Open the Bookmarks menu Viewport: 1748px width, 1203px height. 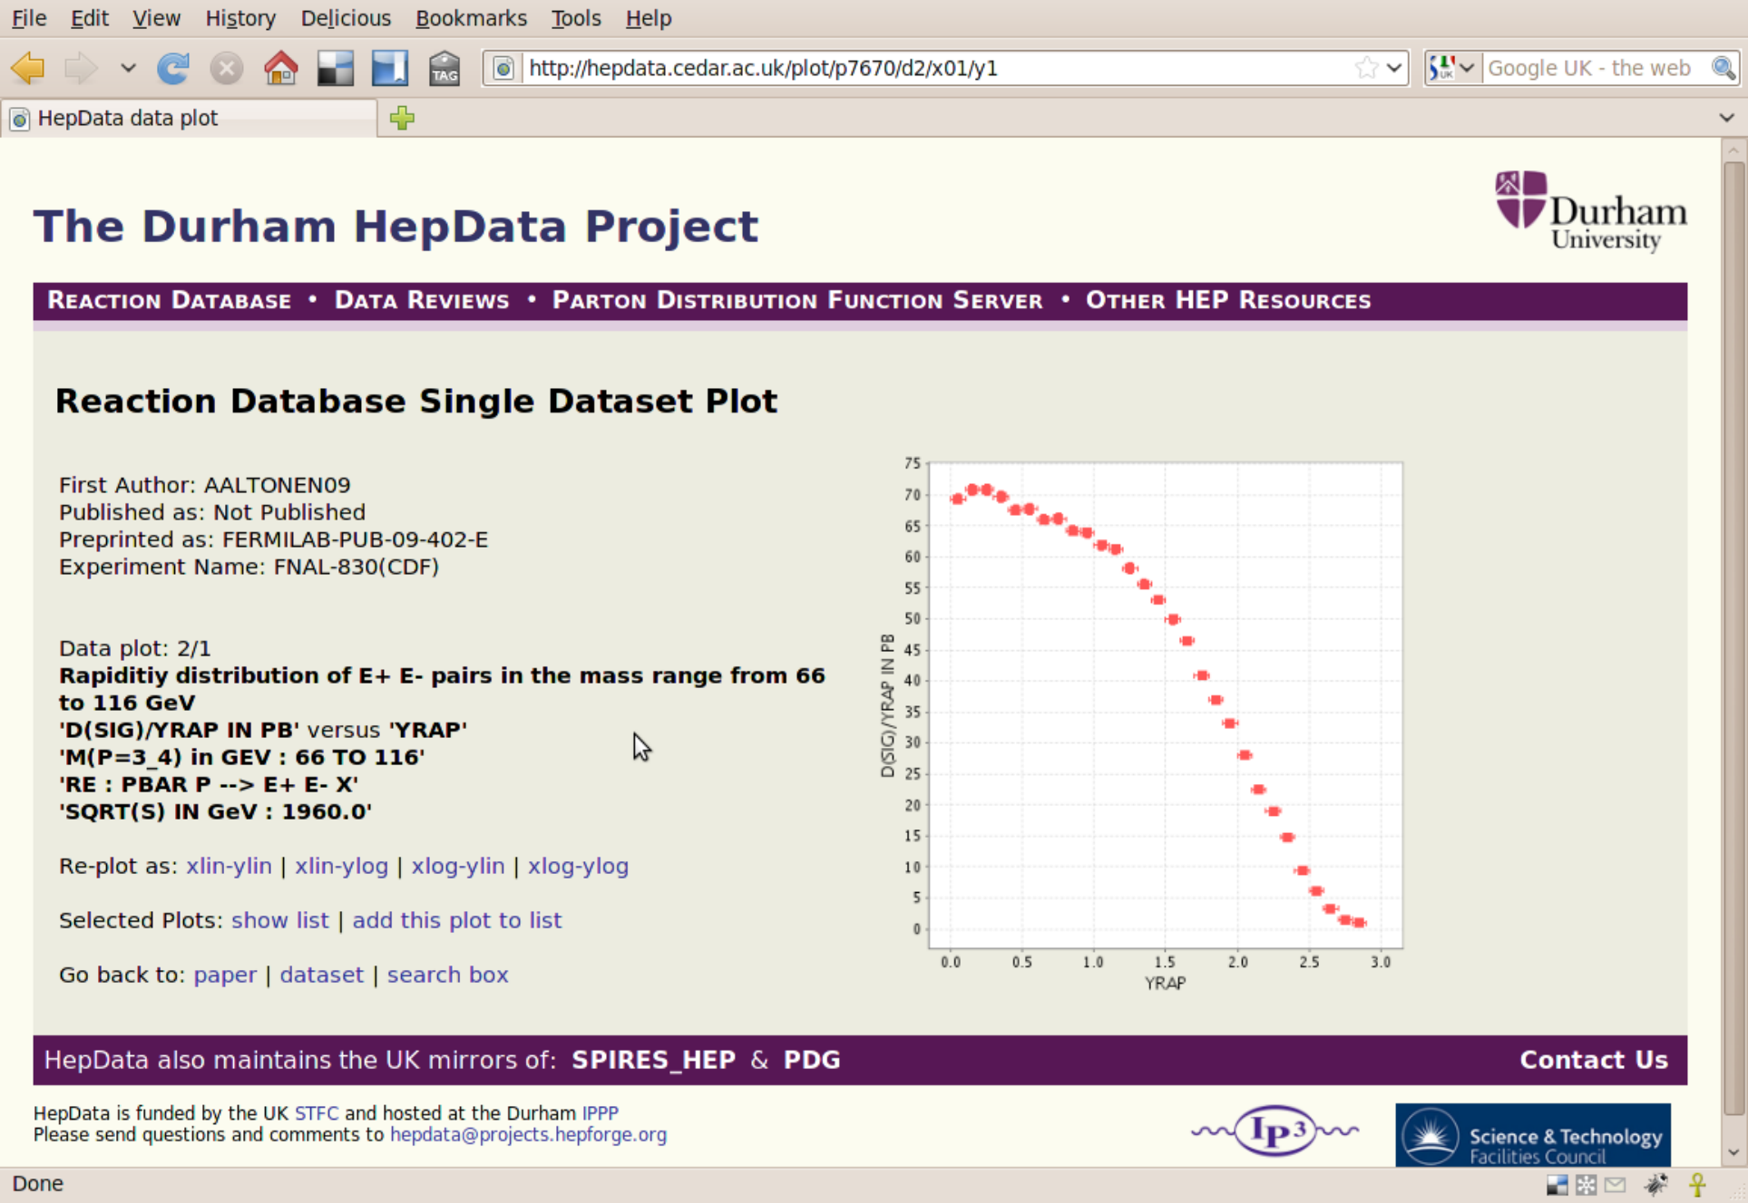(x=471, y=18)
